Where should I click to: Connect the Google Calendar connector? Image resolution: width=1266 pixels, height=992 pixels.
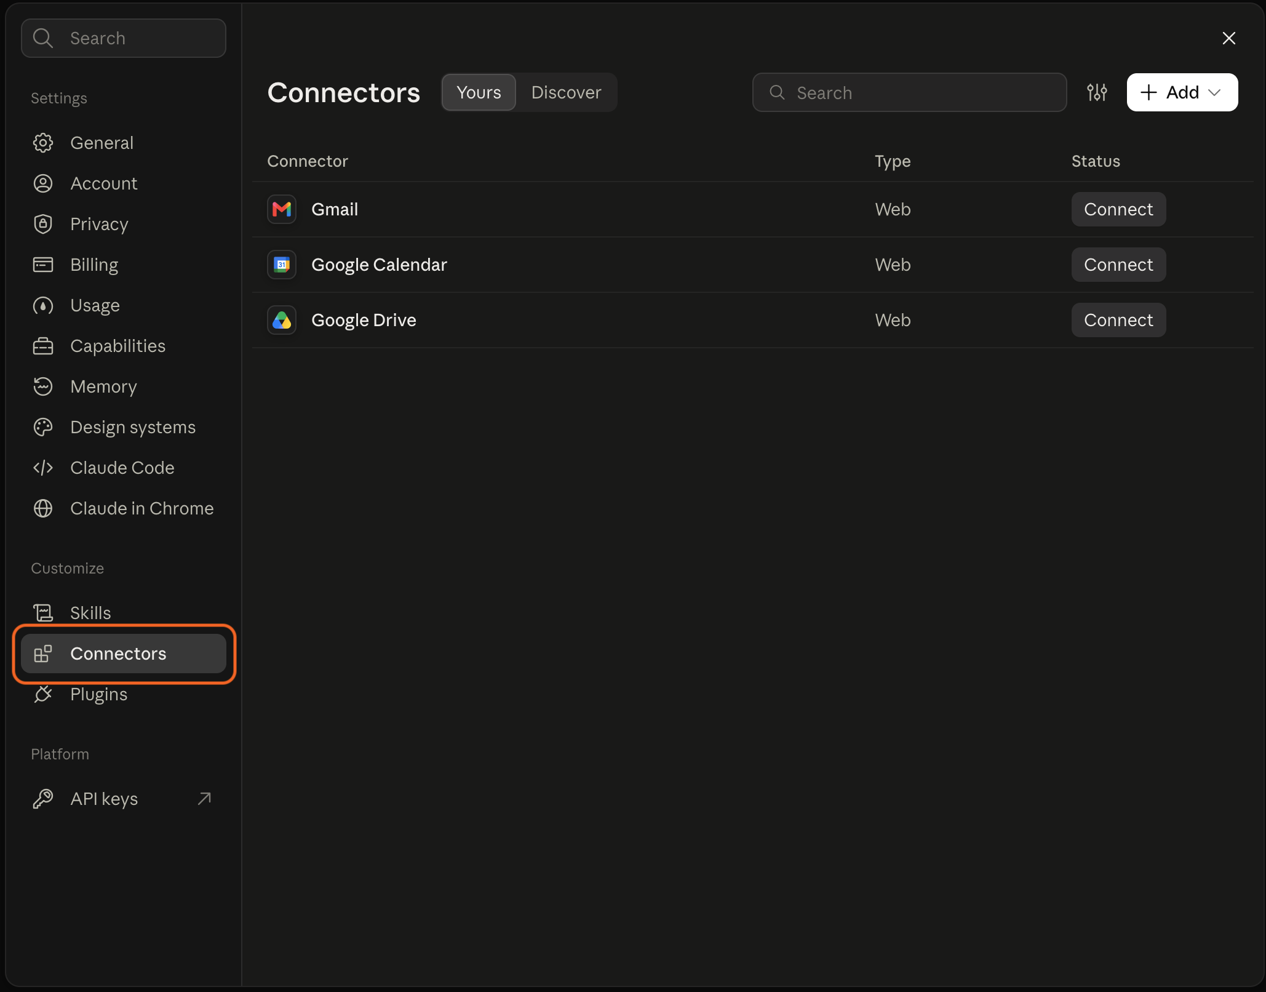1118,265
